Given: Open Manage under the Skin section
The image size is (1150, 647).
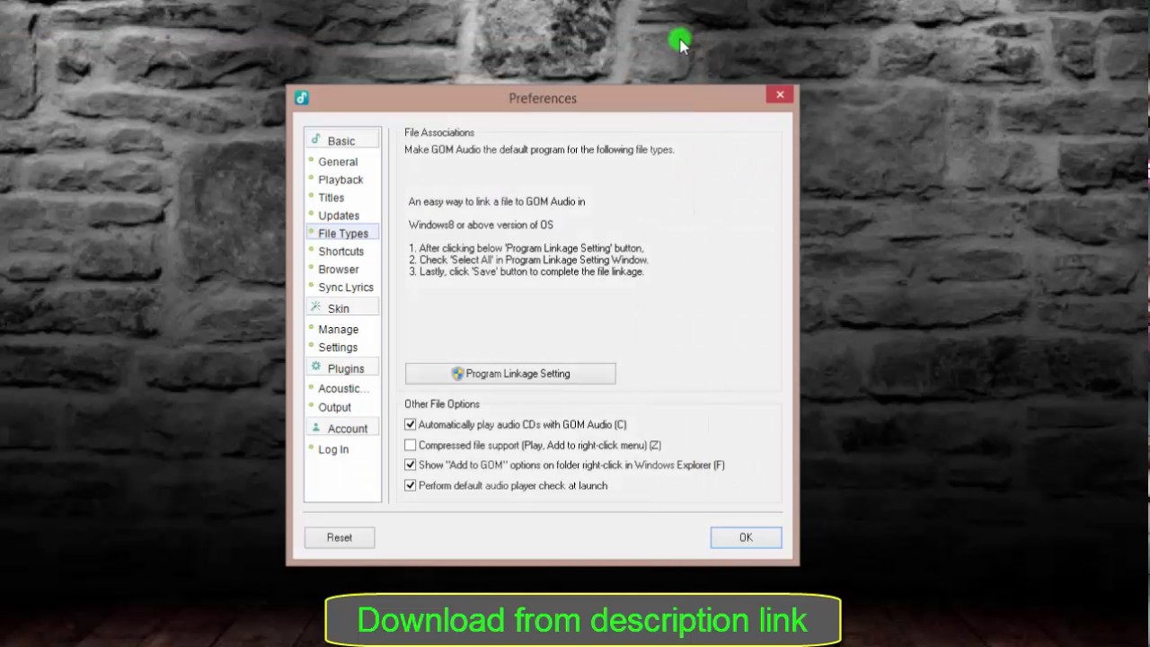Looking at the screenshot, I should [x=338, y=330].
